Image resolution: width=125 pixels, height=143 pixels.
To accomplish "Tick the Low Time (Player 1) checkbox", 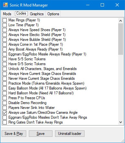I will point(5,25).
